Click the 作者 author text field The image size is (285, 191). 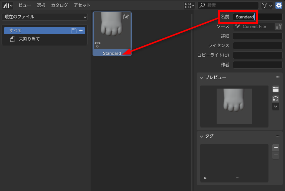[257, 65]
